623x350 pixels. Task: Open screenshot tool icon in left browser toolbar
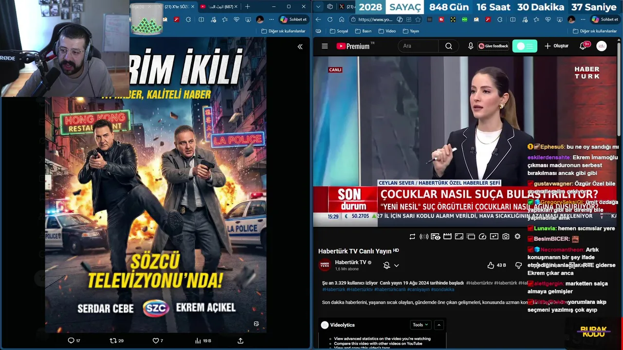coord(248,19)
